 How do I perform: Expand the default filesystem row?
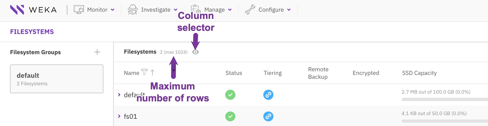click(x=119, y=95)
